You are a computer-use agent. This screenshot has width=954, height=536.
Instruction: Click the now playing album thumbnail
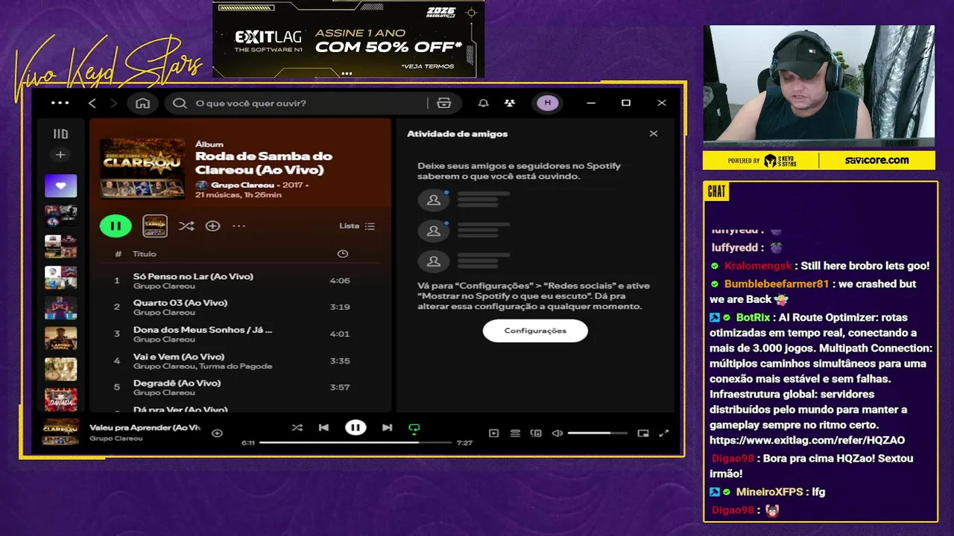pos(60,432)
